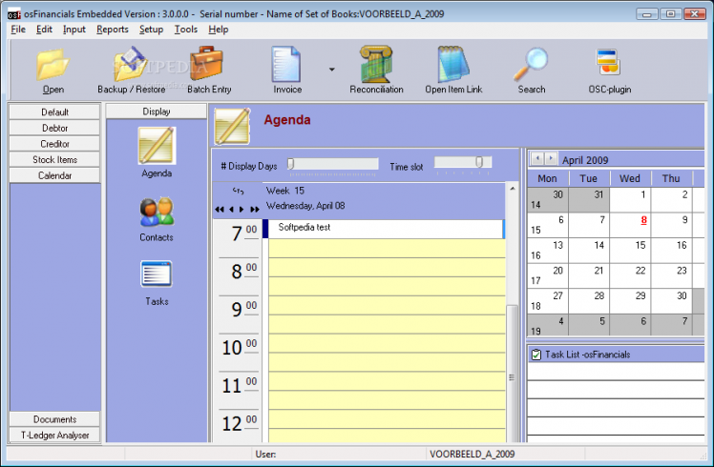Click the first empty task list row

[x=616, y=372]
